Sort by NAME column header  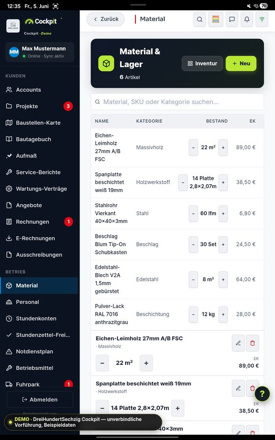pyautogui.click(x=102, y=121)
